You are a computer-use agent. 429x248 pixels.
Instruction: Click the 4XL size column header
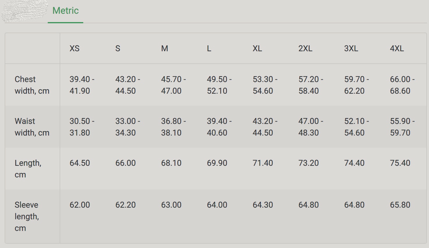point(397,48)
